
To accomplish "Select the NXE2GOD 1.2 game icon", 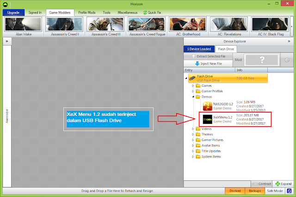I will coord(208,106).
